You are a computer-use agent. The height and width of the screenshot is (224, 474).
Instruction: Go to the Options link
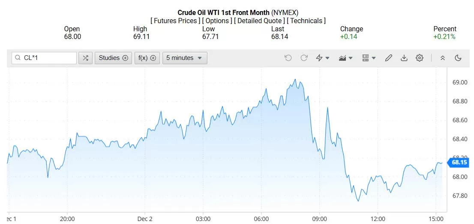[x=217, y=21]
